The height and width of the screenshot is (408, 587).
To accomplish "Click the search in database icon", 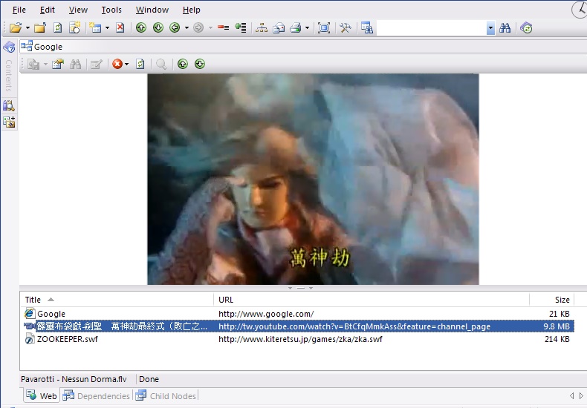I will [x=367, y=27].
